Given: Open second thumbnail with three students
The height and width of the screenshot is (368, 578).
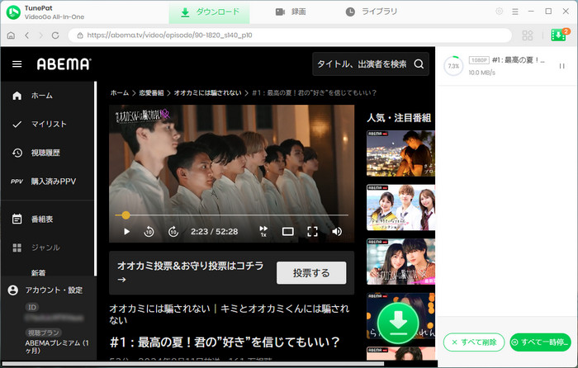Looking at the screenshot, I should coord(400,208).
